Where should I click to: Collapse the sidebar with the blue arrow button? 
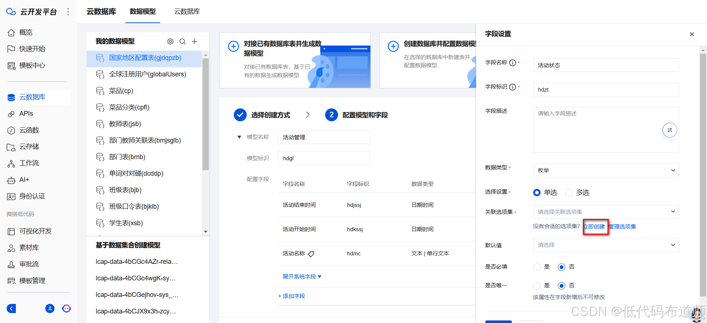click(x=11, y=309)
